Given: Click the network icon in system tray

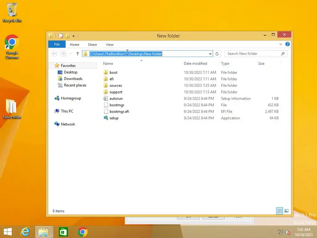Looking at the screenshot, I should pyautogui.click(x=280, y=232).
